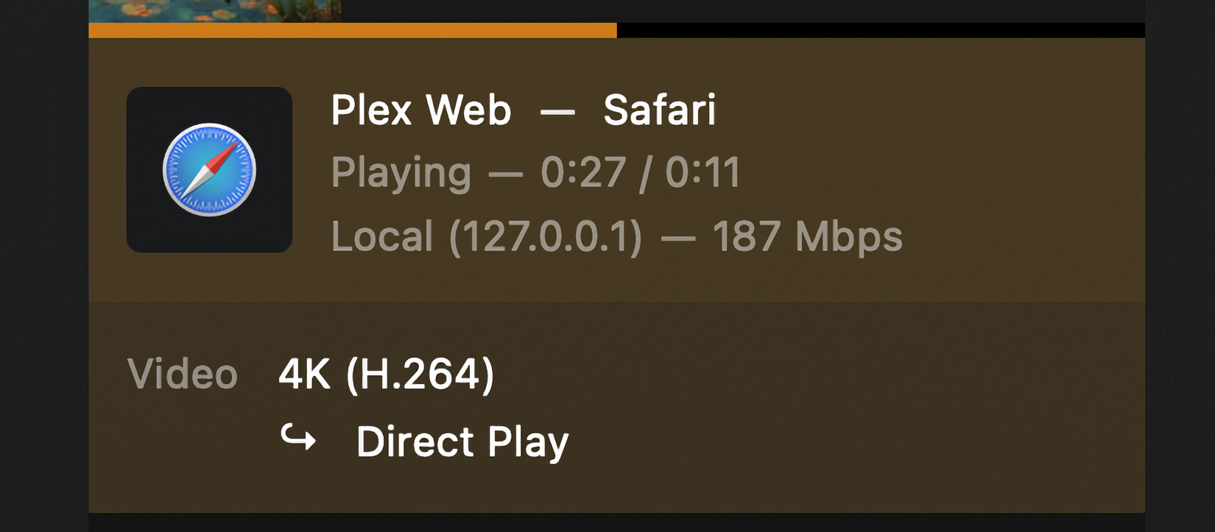Click the Safari compass icon
The image size is (1215, 532).
point(209,170)
